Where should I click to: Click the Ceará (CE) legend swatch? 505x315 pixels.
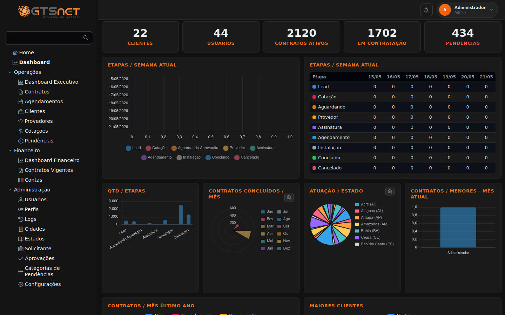[357, 238]
